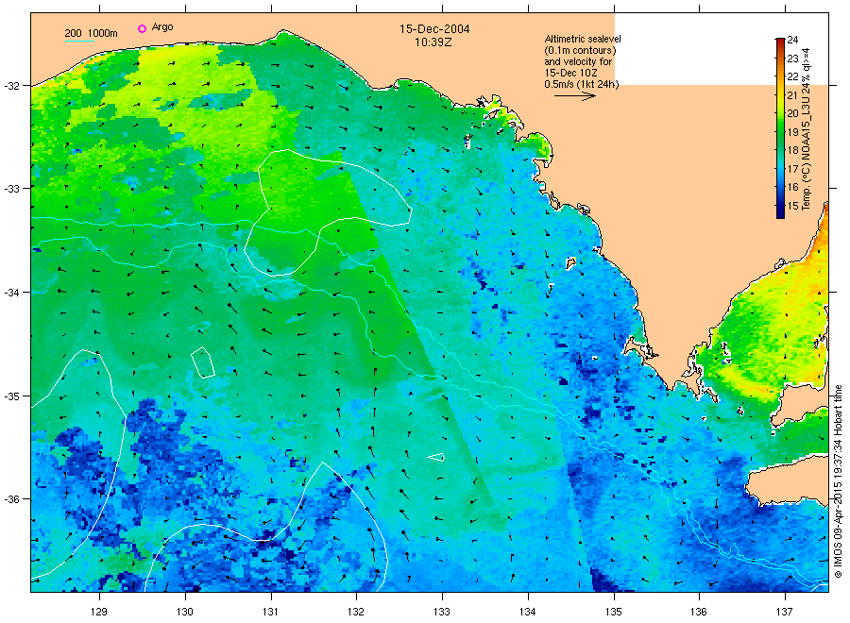
Task: Click the '24' colorbar tick label
Action: 792,40
